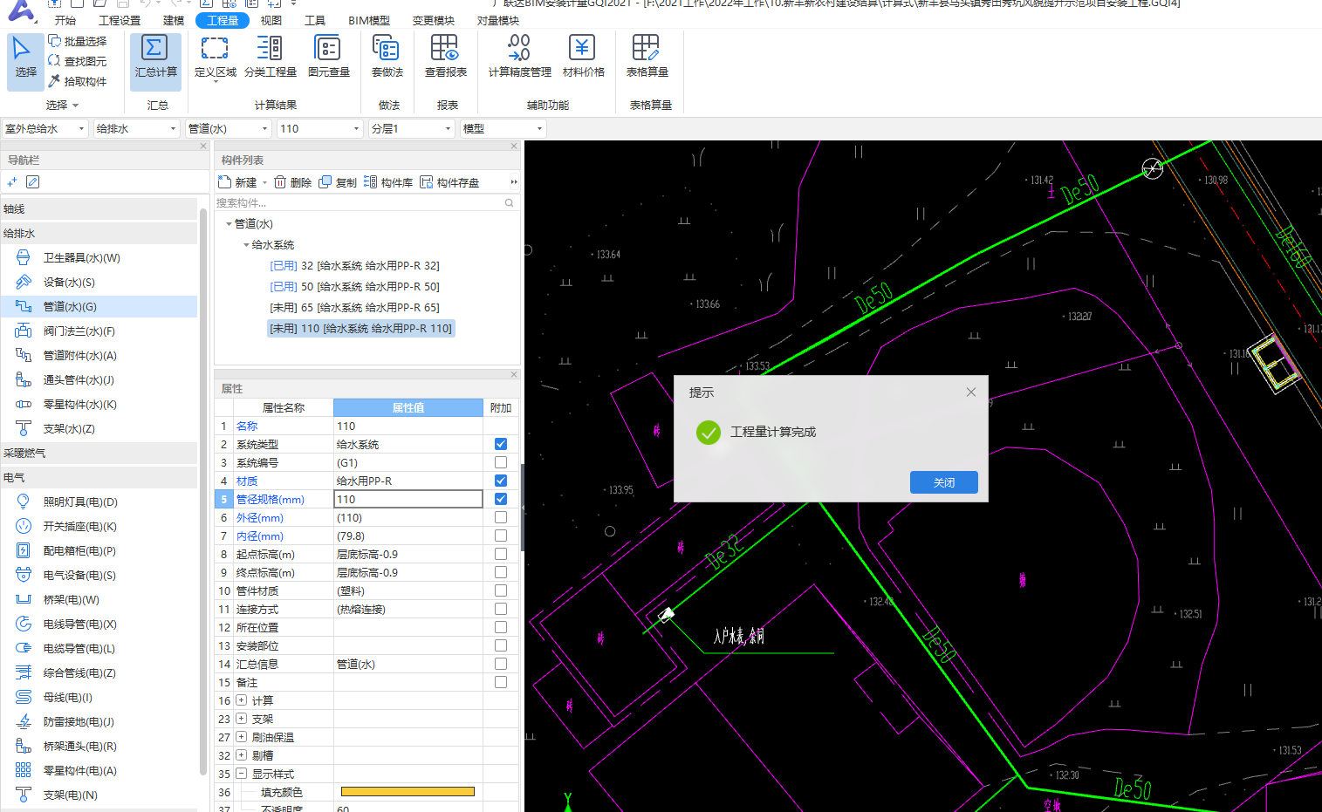Click 查找图元 tool
Viewport: 1322px width, 812px height.
(x=77, y=61)
